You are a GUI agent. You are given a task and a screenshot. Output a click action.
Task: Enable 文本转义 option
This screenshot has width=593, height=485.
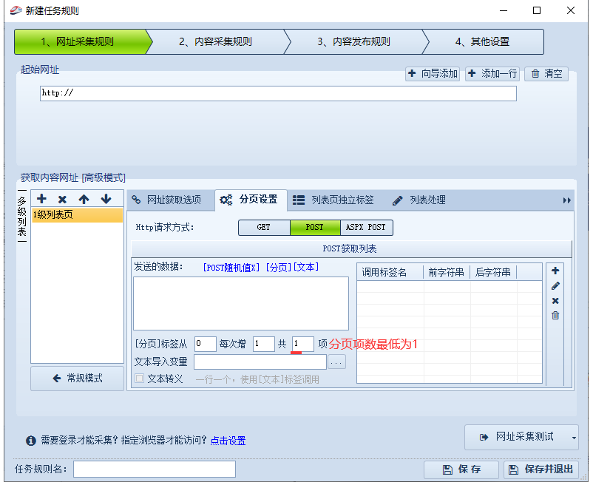(x=139, y=379)
